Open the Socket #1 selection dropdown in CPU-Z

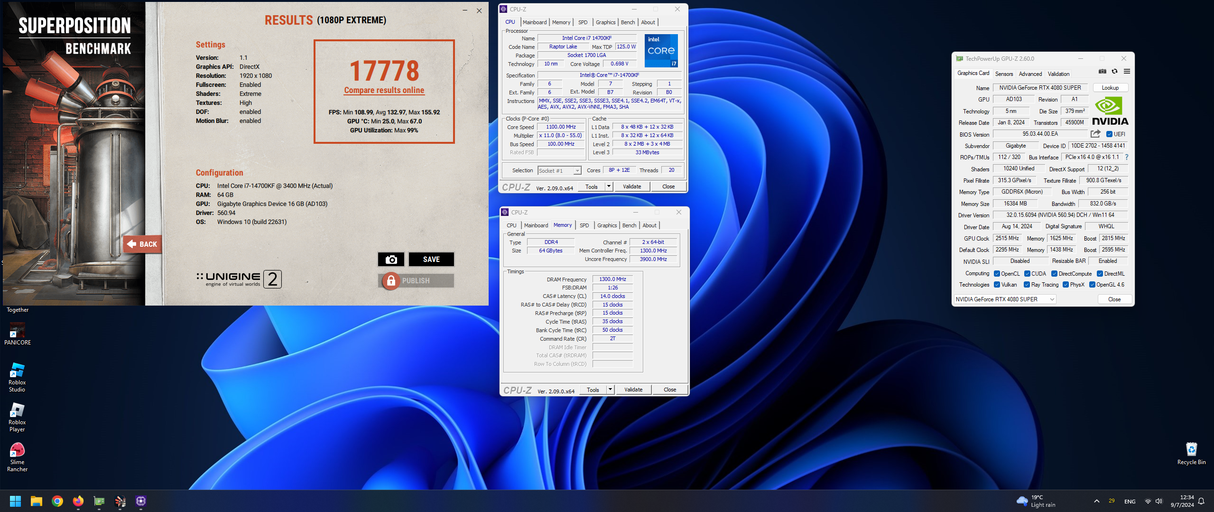(x=559, y=170)
